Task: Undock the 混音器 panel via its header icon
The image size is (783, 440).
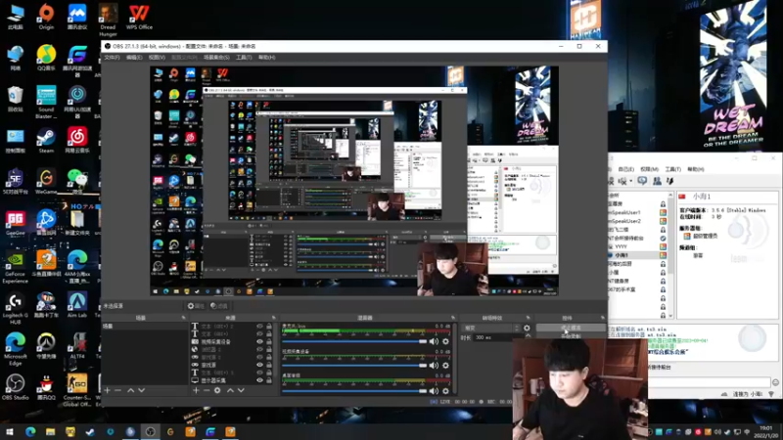Action: (x=453, y=318)
